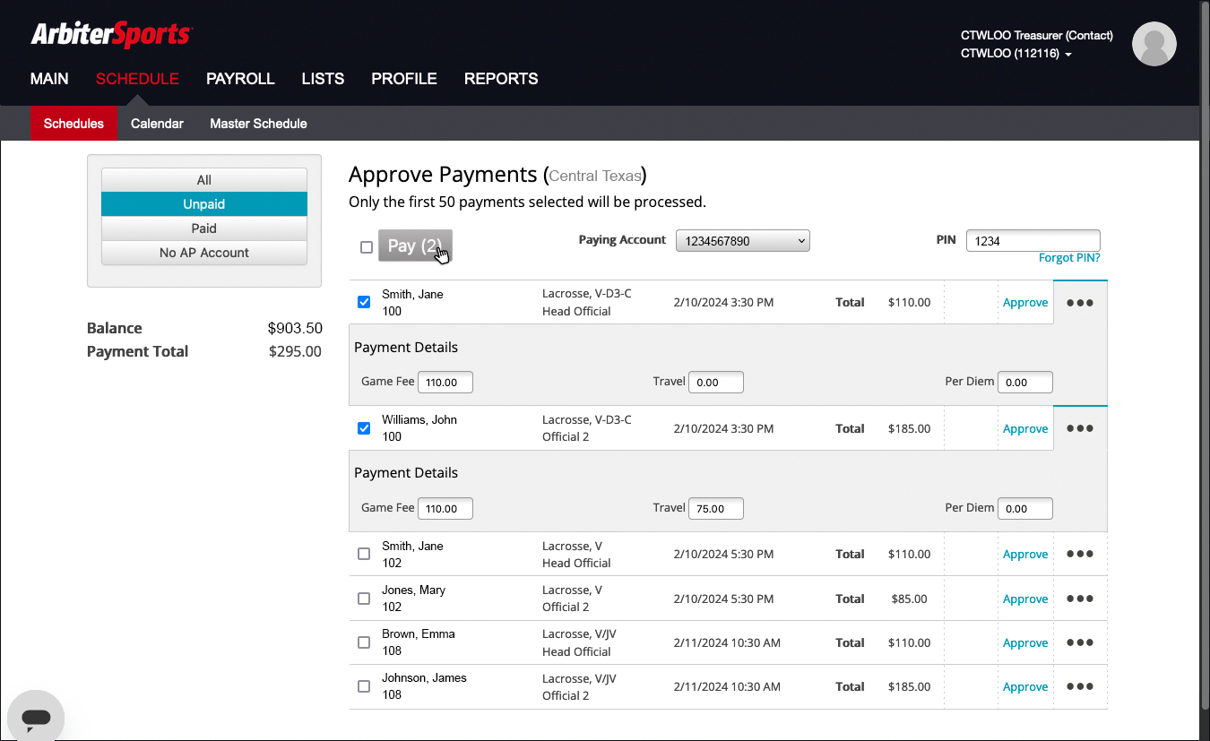Toggle the select-all checkbox beside Pay
1210x741 pixels.
pyautogui.click(x=366, y=247)
